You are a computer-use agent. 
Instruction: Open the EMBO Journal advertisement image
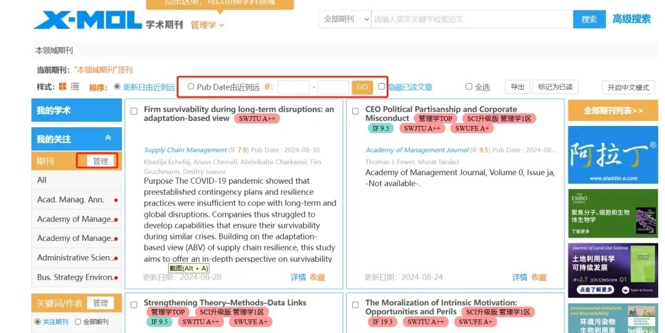click(x=613, y=213)
